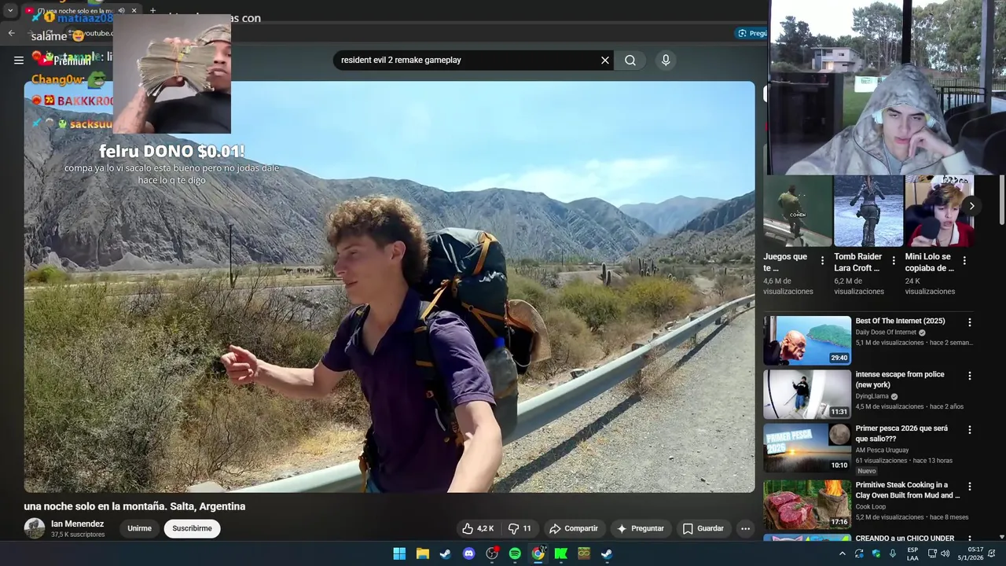This screenshot has width=1006, height=566.
Task: Click the DyingLlama channel name
Action: 872,396
